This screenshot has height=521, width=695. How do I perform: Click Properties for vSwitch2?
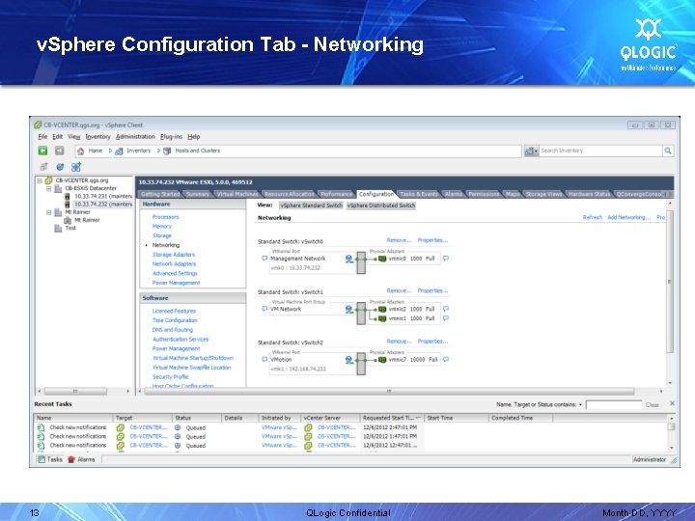pyautogui.click(x=432, y=342)
